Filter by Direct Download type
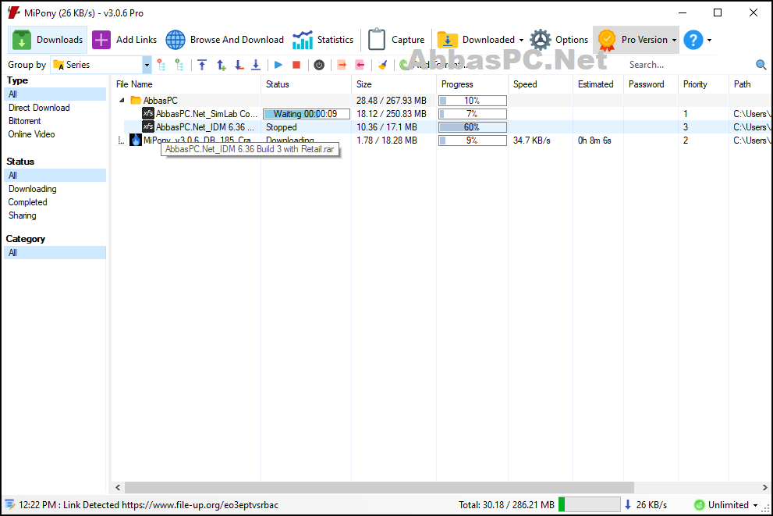773x516 pixels. pos(39,108)
